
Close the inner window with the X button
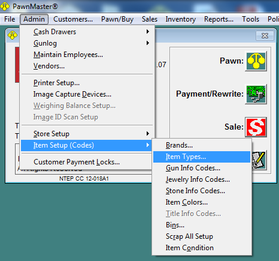[x=265, y=36]
